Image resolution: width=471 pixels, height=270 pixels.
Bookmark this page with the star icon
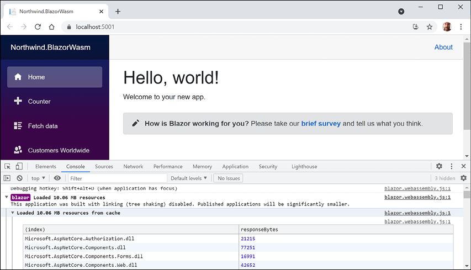tap(429, 27)
